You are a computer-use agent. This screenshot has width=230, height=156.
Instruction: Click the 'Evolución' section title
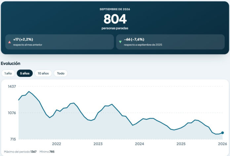click(11, 63)
